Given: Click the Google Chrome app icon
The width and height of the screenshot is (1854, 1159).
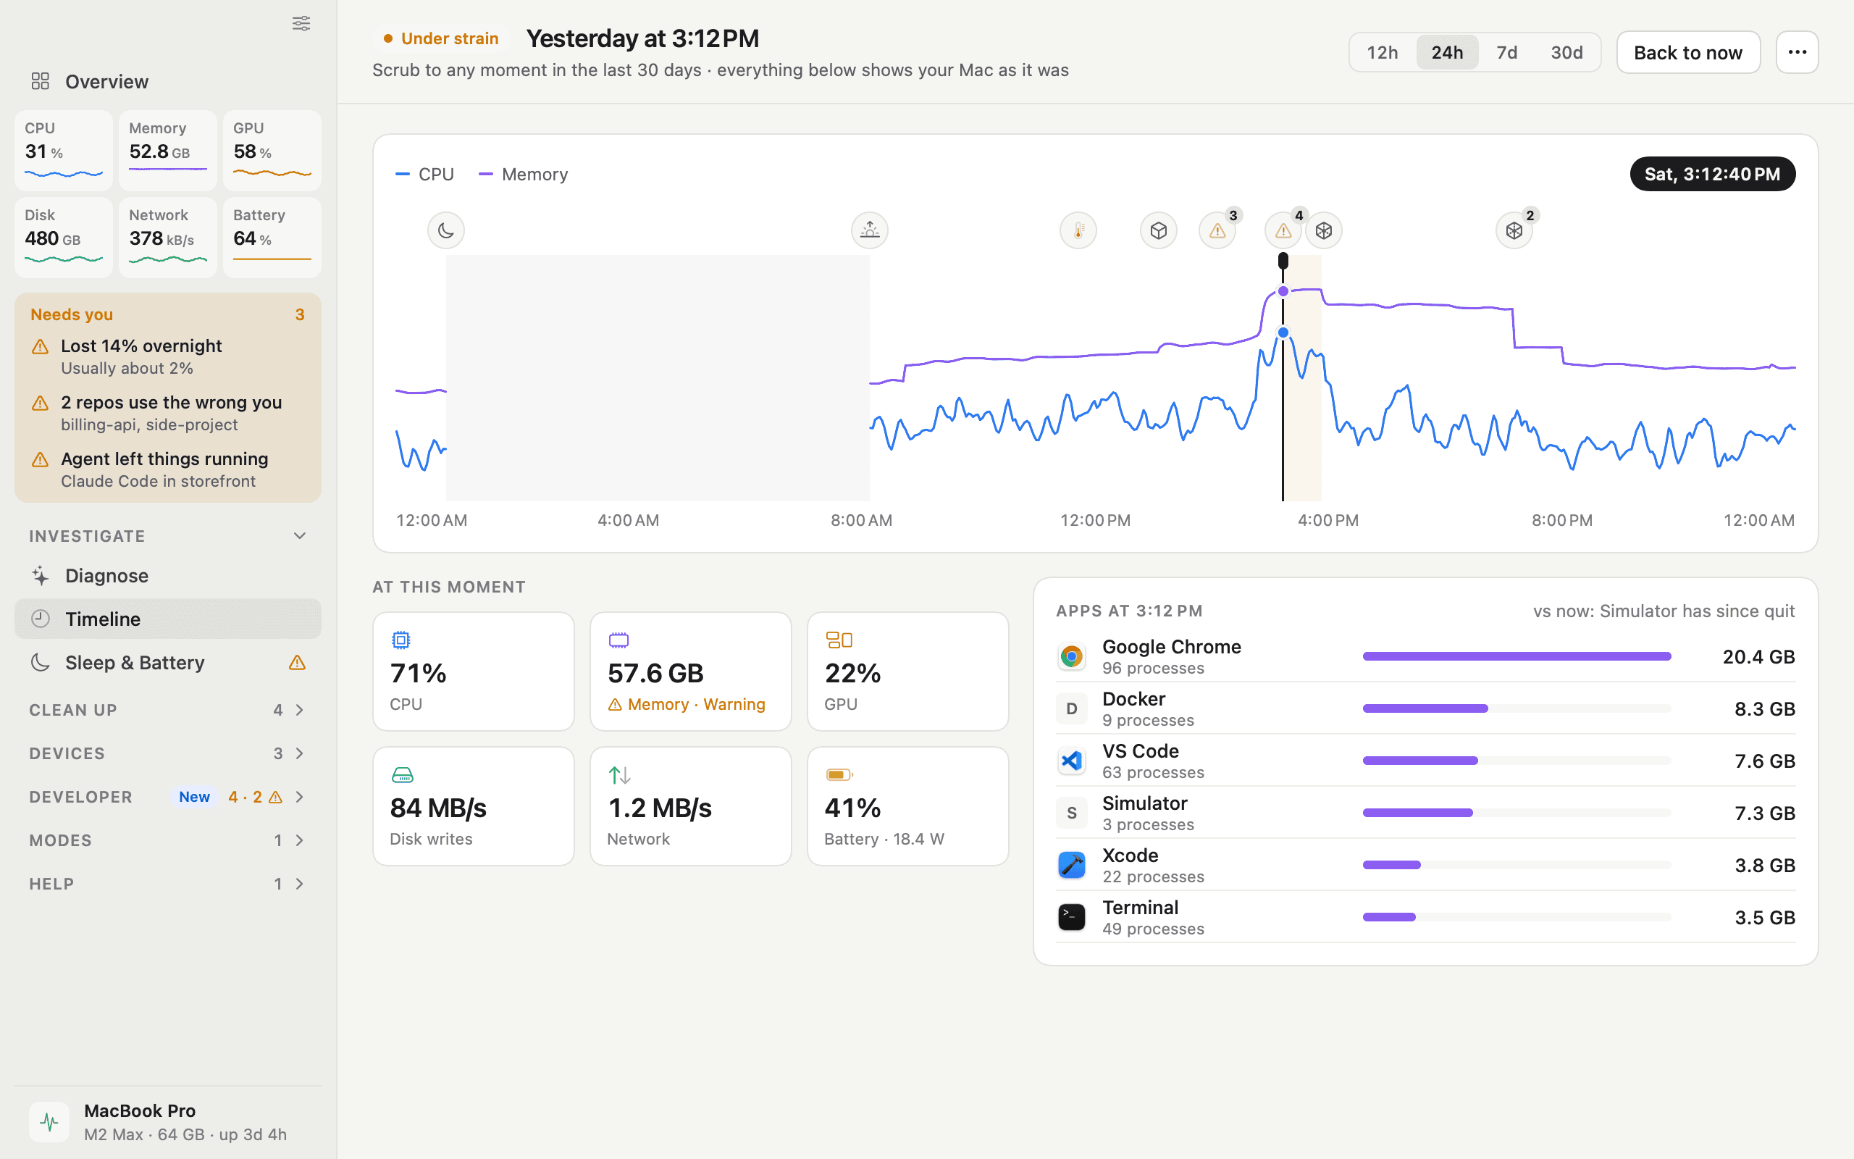Looking at the screenshot, I should pos(1071,656).
